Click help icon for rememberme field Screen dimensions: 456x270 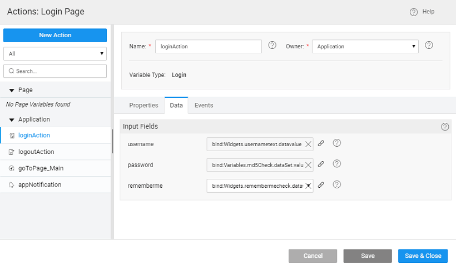point(336,185)
